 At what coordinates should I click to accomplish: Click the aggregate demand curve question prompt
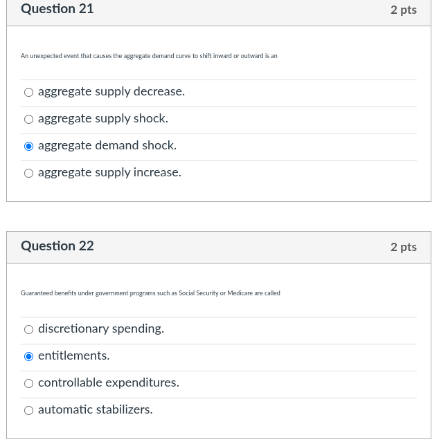pos(149,56)
